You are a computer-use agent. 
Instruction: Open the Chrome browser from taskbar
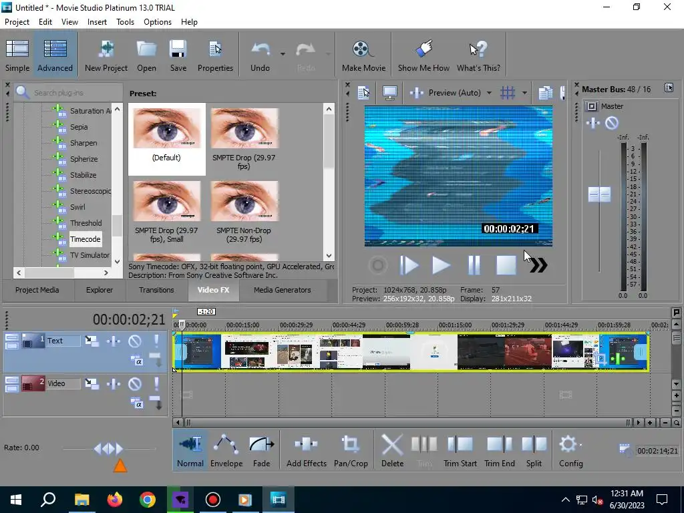[x=148, y=500]
